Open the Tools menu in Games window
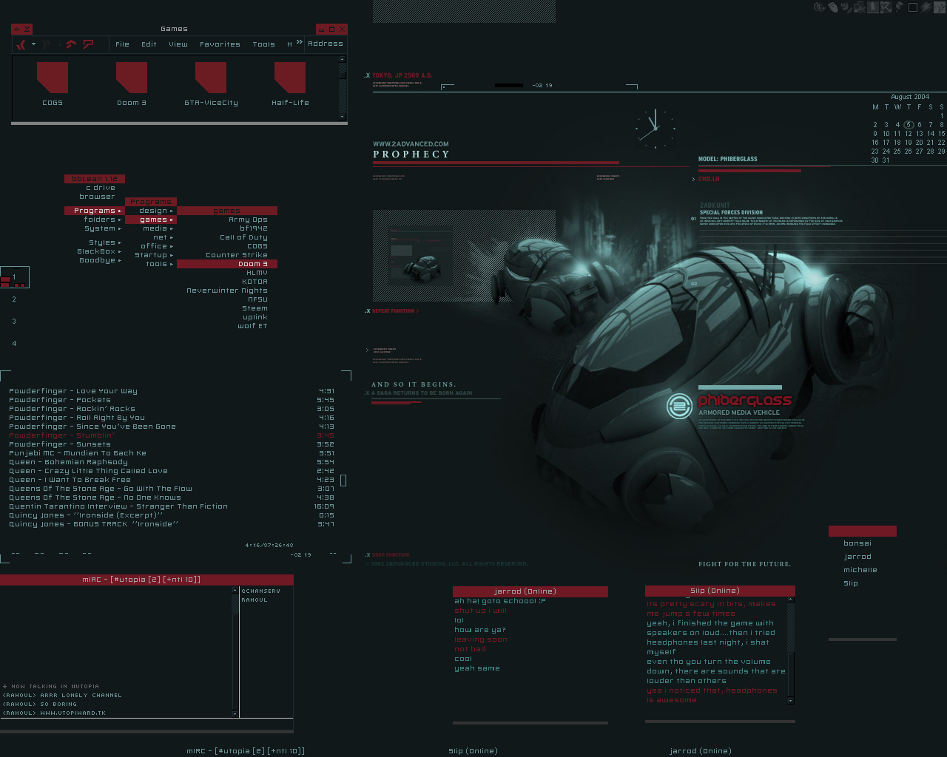This screenshot has height=757, width=947. click(263, 44)
